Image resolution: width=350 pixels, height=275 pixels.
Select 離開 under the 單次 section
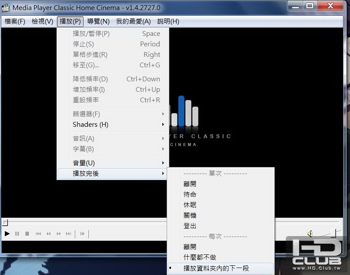pyautogui.click(x=220, y=184)
